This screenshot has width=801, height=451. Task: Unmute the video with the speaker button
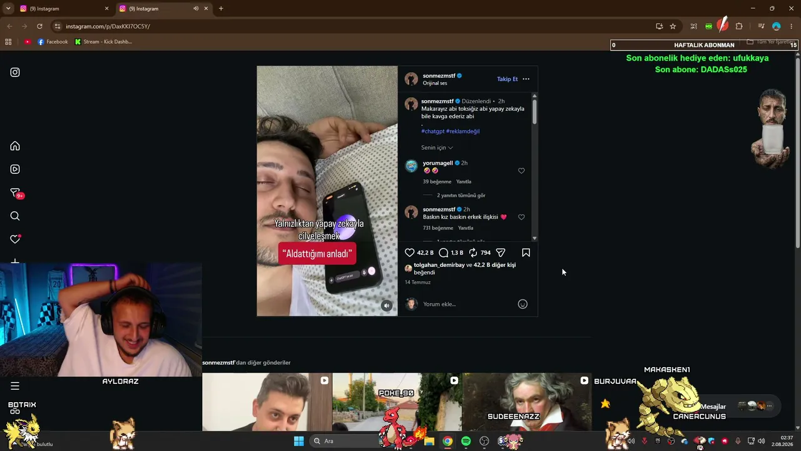pos(387,306)
